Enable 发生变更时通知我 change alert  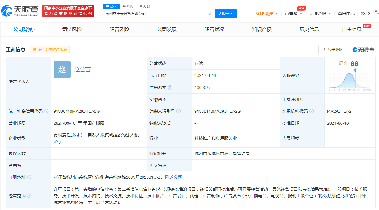(50, 50)
